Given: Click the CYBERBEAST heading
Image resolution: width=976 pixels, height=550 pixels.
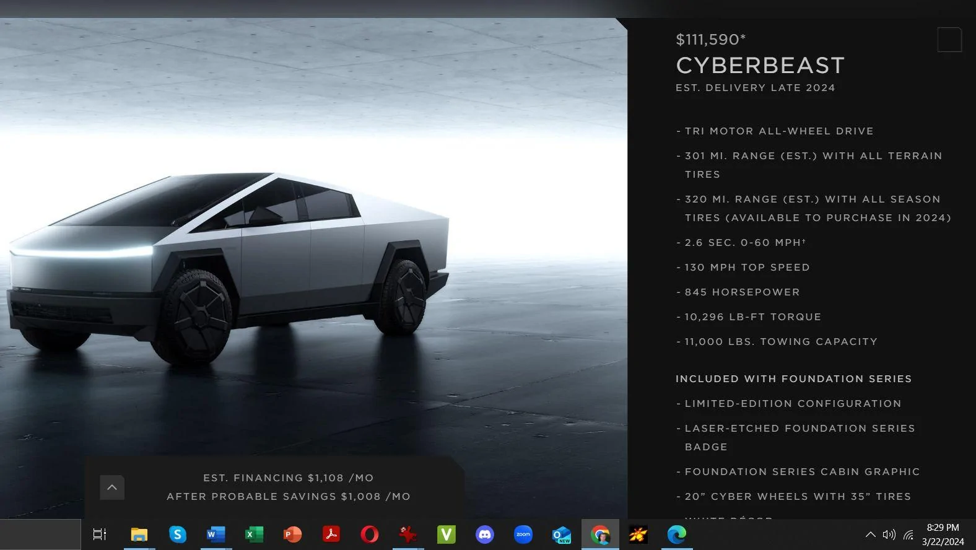Looking at the screenshot, I should click(x=760, y=65).
